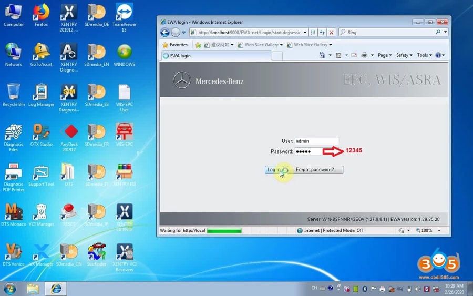Open XENTRY VCI Recovery shortcut
Viewport: 473px width, 296px height.
point(124,258)
